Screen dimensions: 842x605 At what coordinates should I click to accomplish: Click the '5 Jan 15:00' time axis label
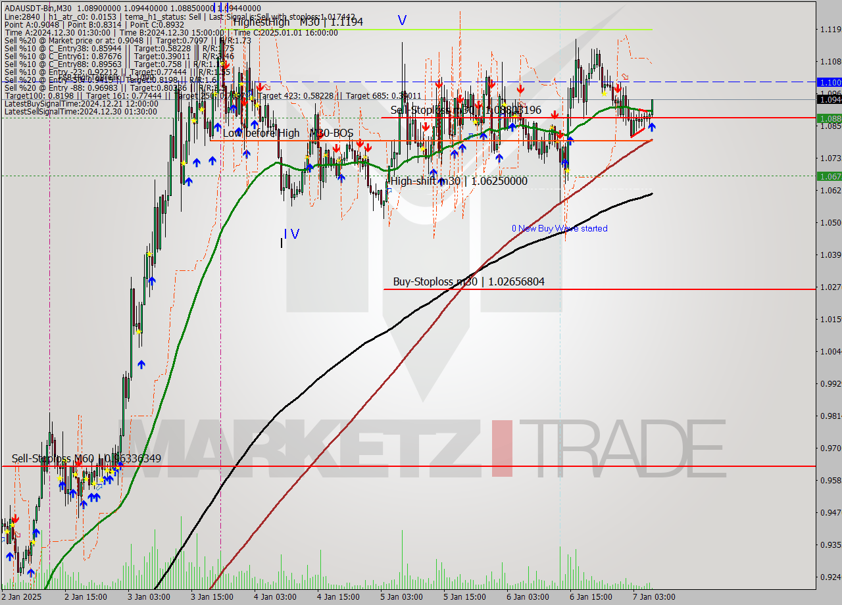464,597
